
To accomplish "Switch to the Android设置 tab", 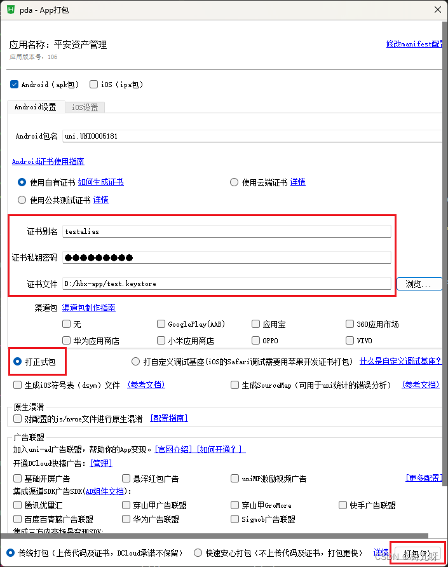I will [x=36, y=107].
